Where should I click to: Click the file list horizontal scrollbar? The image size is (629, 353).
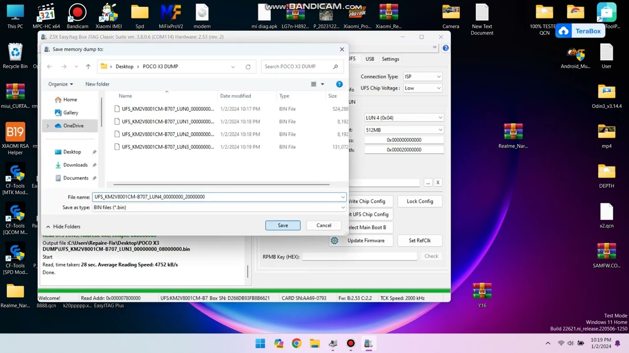[221, 185]
